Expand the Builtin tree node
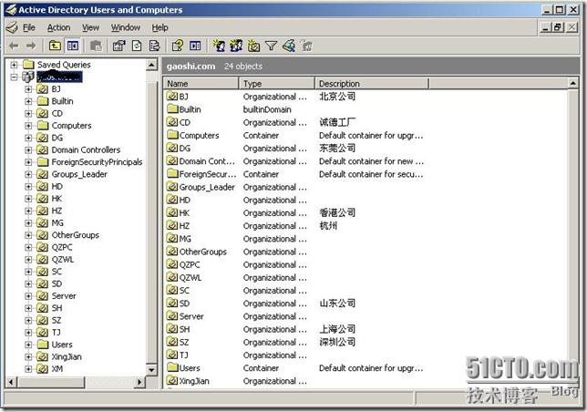Viewport: 587px width, 412px height. pyautogui.click(x=28, y=101)
